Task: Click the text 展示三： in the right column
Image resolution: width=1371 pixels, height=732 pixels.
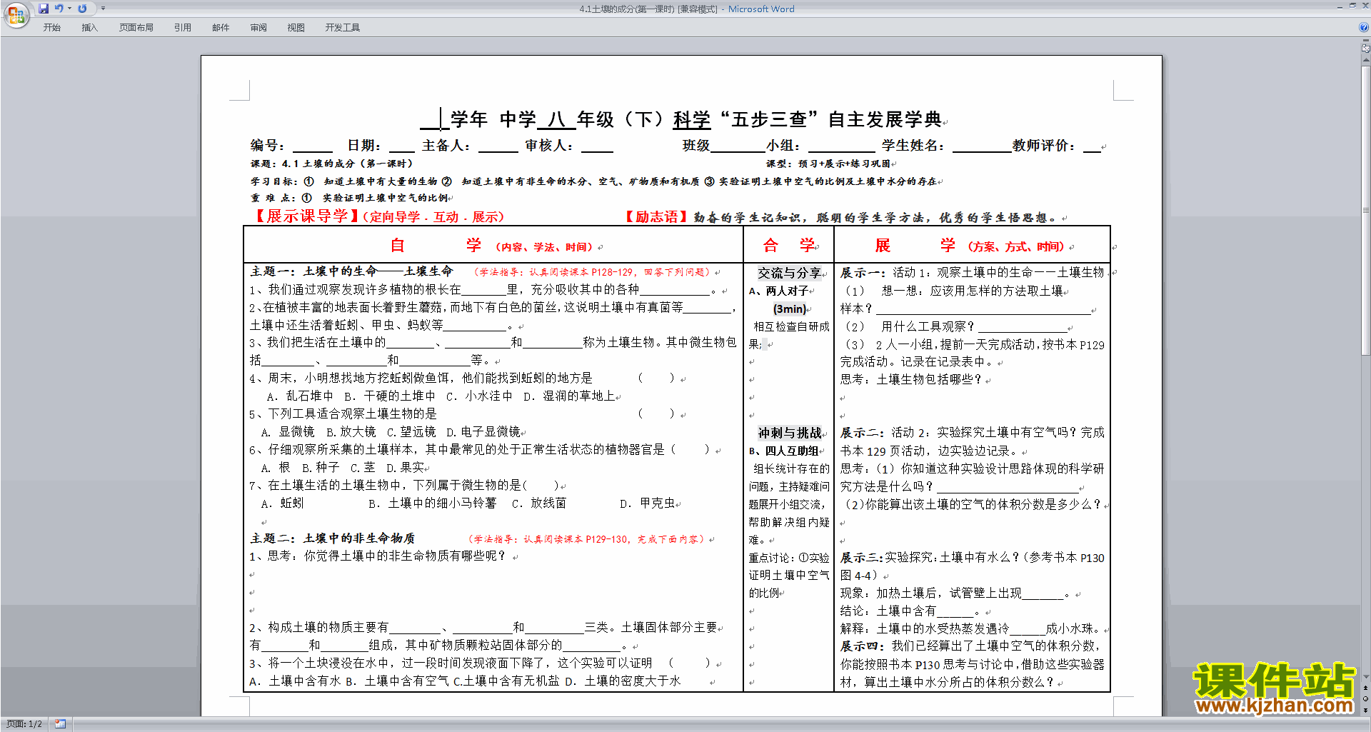Action: (x=862, y=558)
